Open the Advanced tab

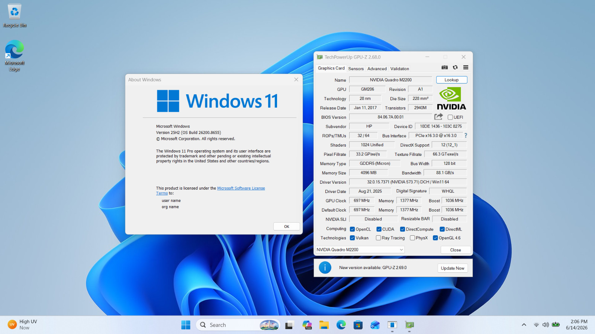377,69
